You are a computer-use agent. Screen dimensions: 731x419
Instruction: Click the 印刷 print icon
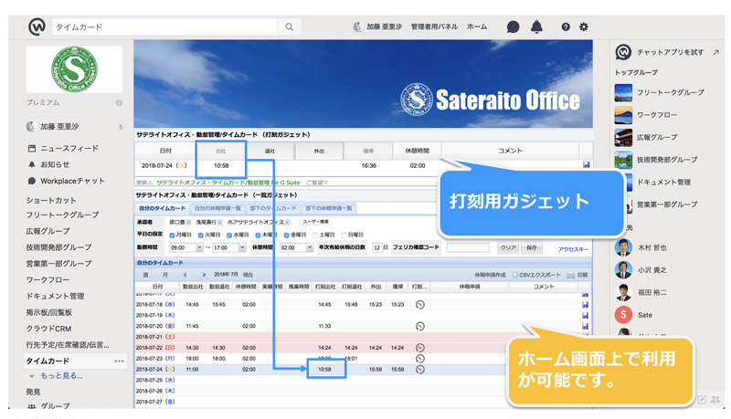coord(570,275)
